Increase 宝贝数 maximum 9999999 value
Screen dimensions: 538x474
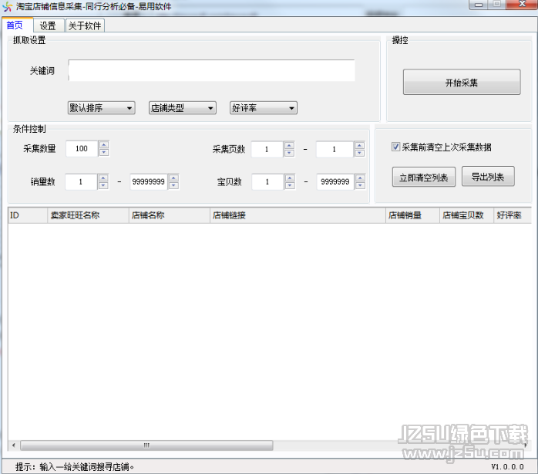tap(360, 178)
